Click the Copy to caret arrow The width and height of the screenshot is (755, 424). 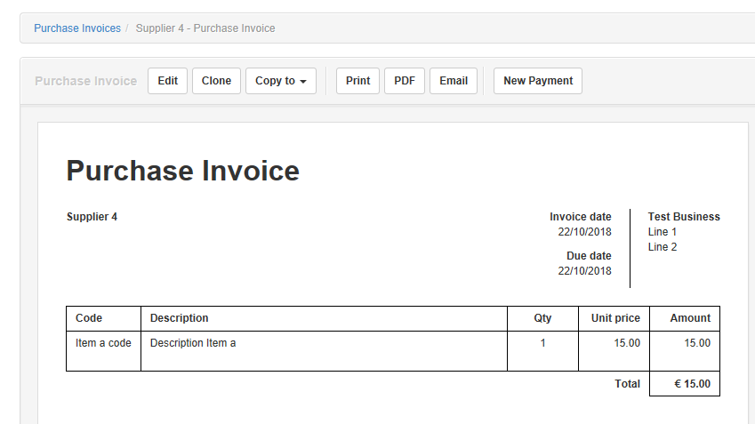click(x=303, y=82)
